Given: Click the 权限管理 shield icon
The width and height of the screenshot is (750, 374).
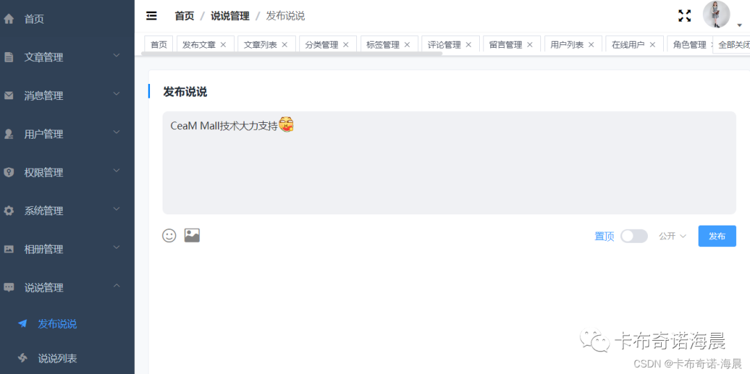Looking at the screenshot, I should tap(9, 173).
